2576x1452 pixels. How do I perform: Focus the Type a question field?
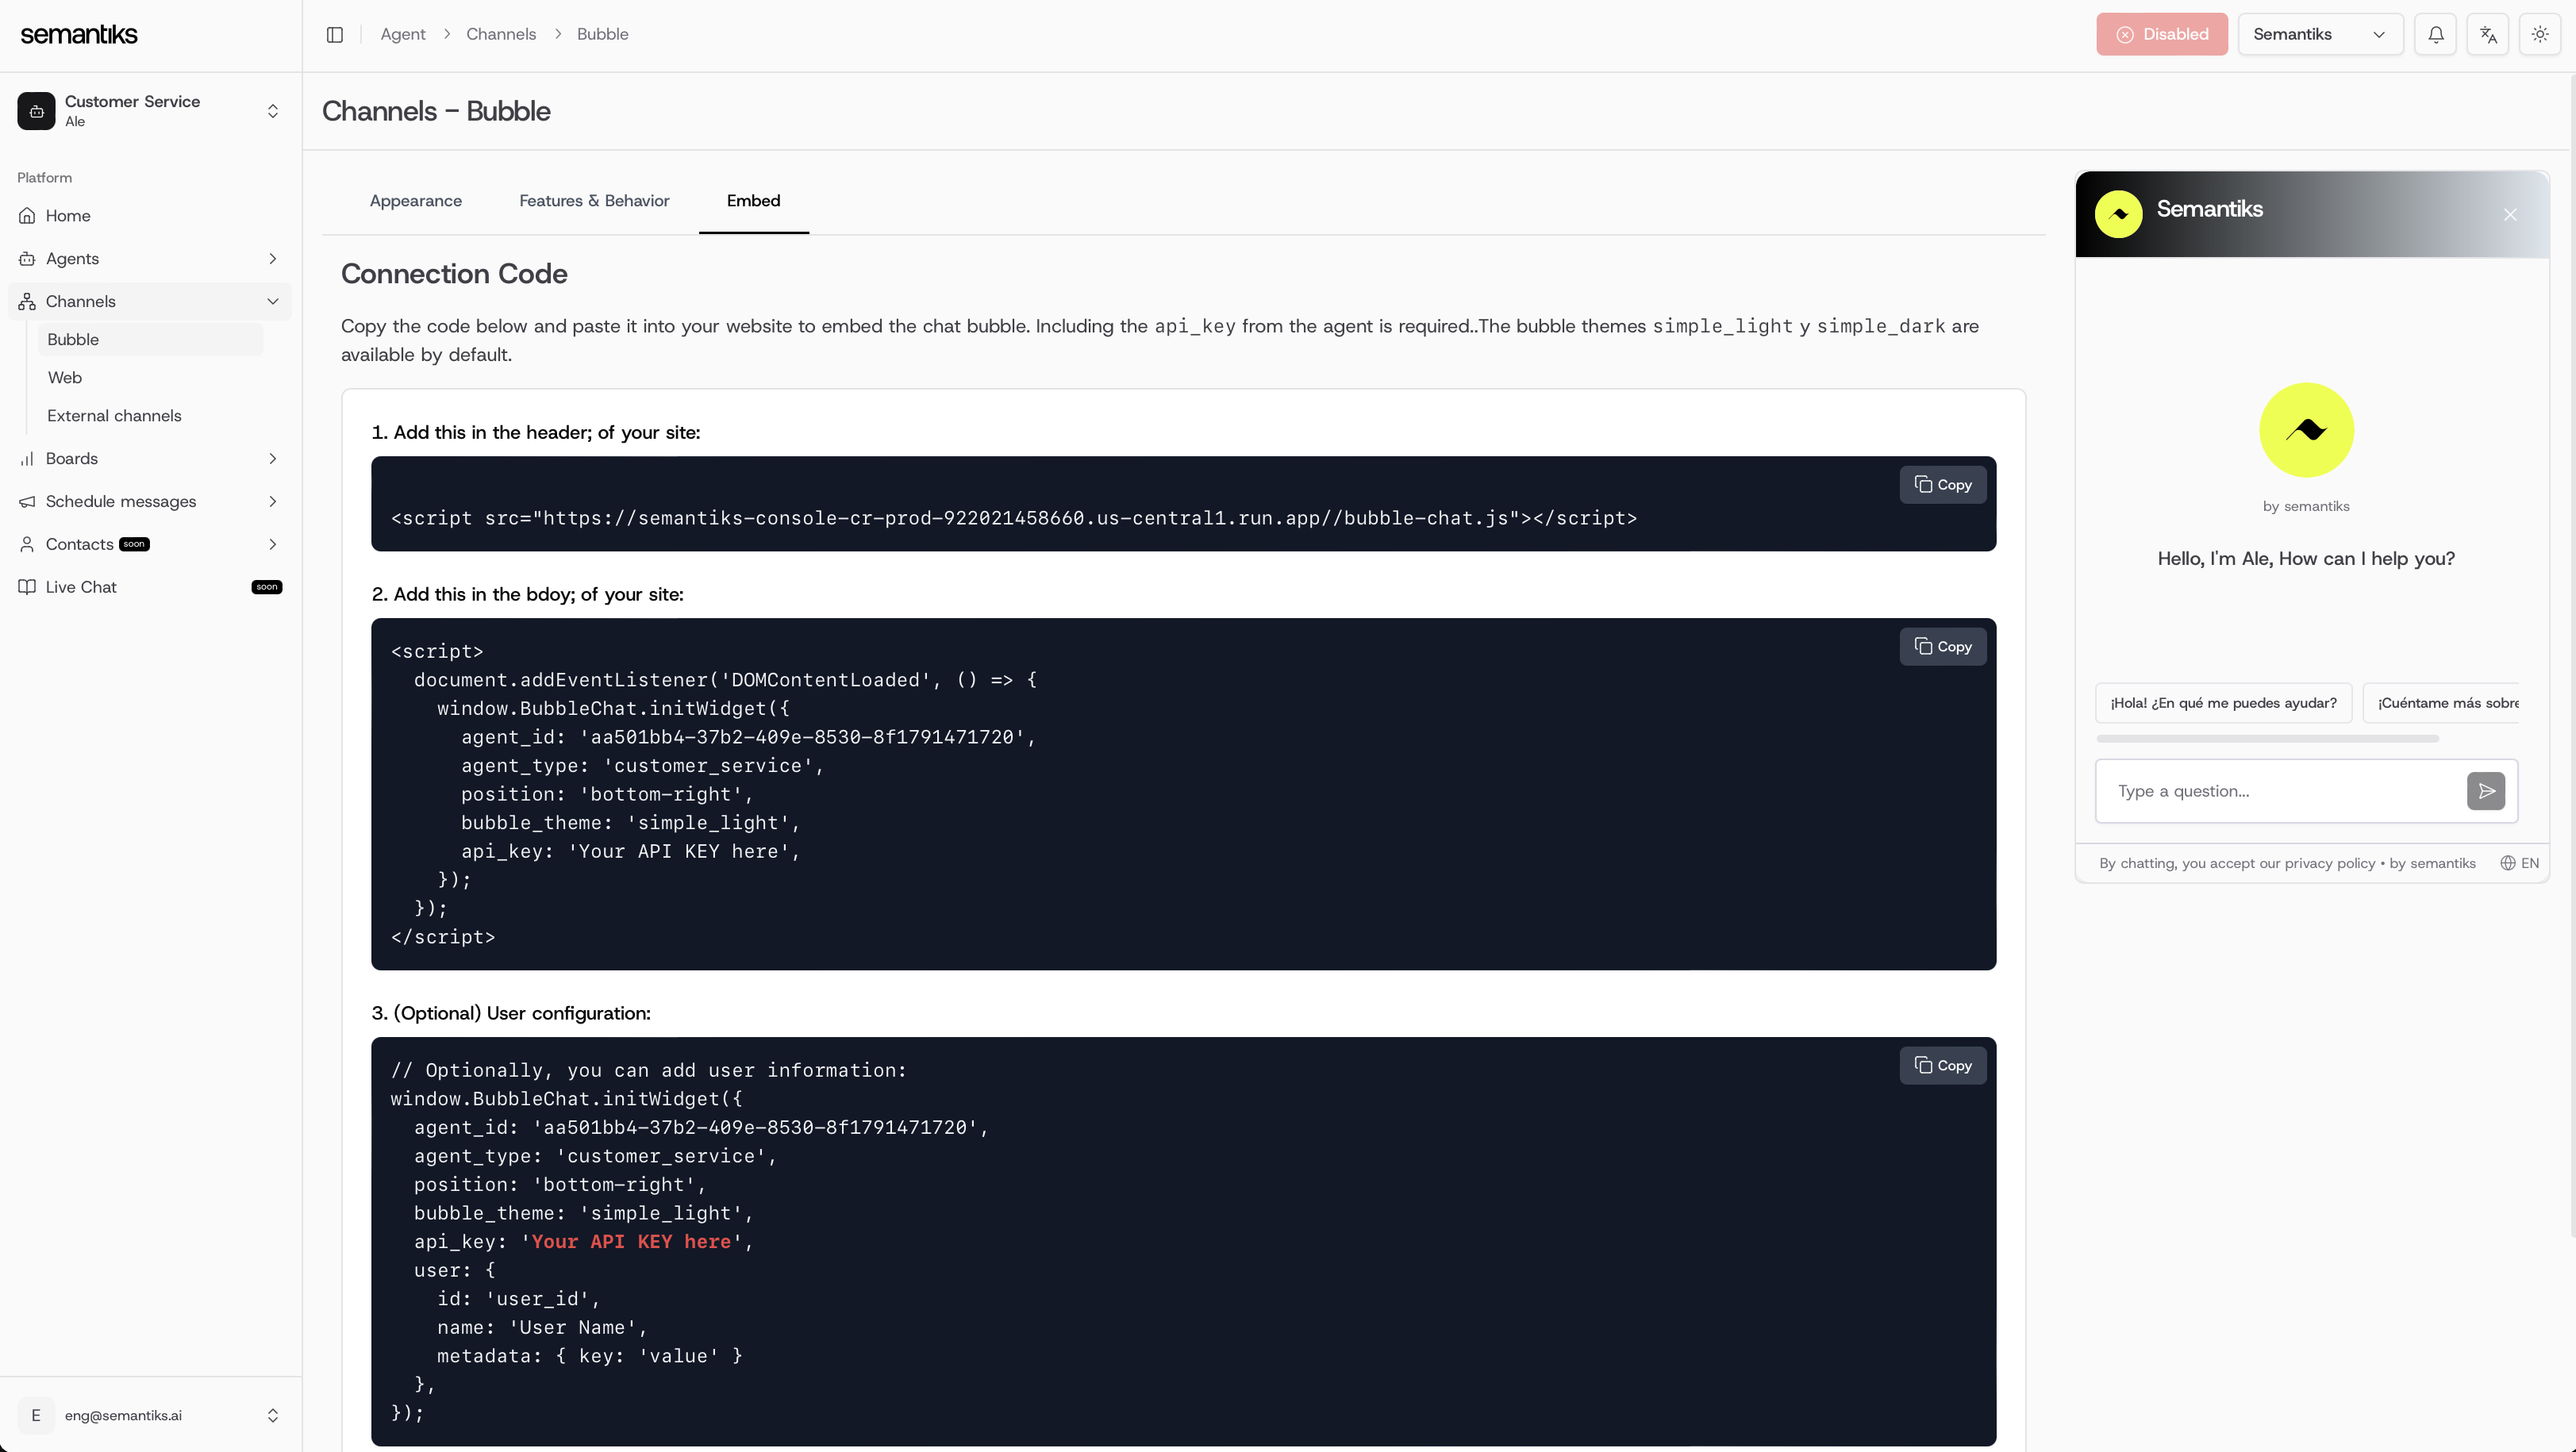coord(2280,791)
